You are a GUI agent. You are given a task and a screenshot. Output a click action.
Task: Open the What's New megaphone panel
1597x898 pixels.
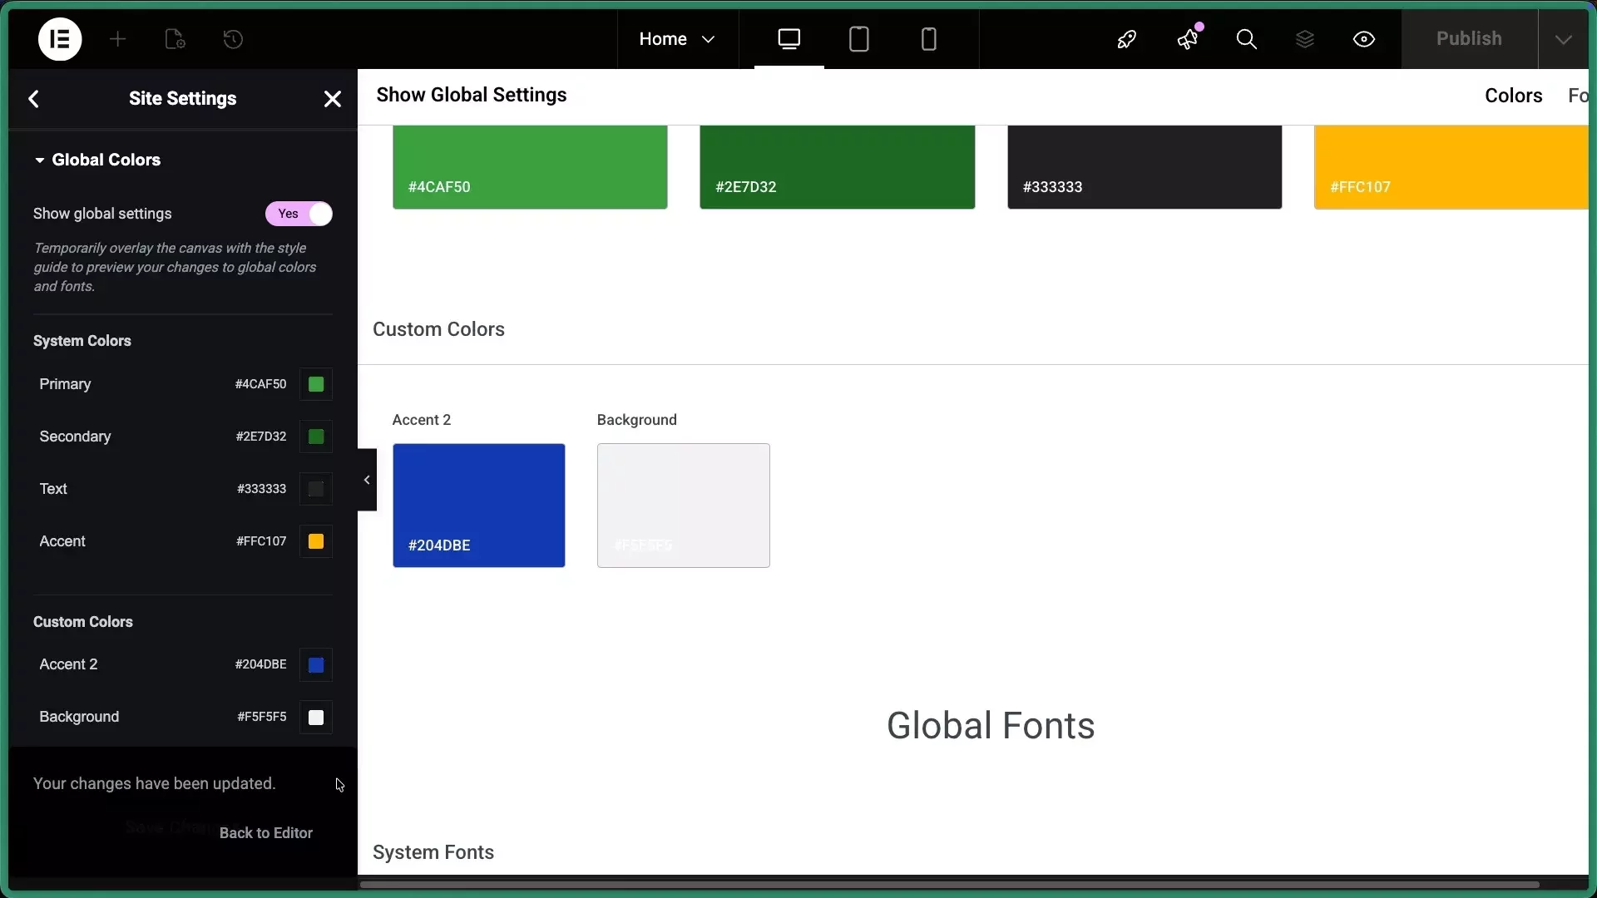coord(1188,39)
